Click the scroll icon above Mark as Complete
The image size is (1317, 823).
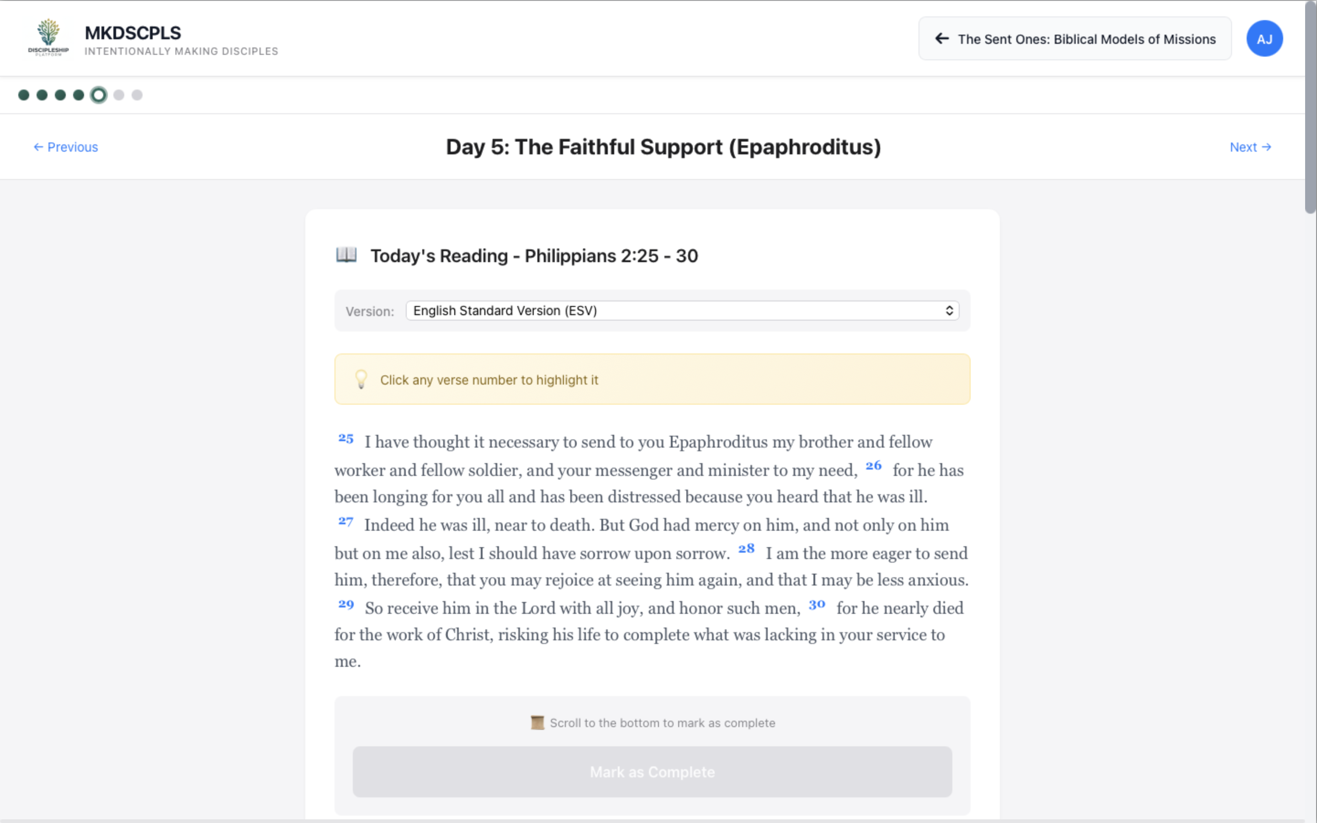(x=537, y=723)
